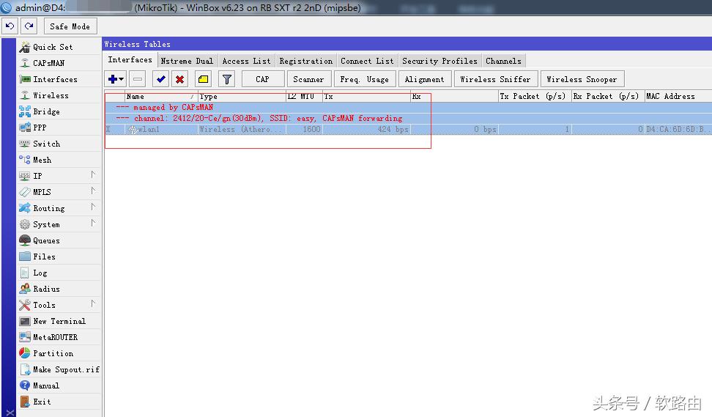Click the '424 bps' Tx value

coord(393,130)
